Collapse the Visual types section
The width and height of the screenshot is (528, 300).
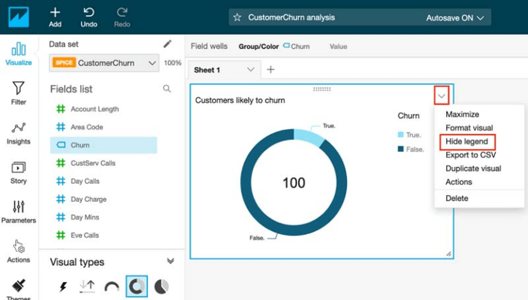pos(170,261)
